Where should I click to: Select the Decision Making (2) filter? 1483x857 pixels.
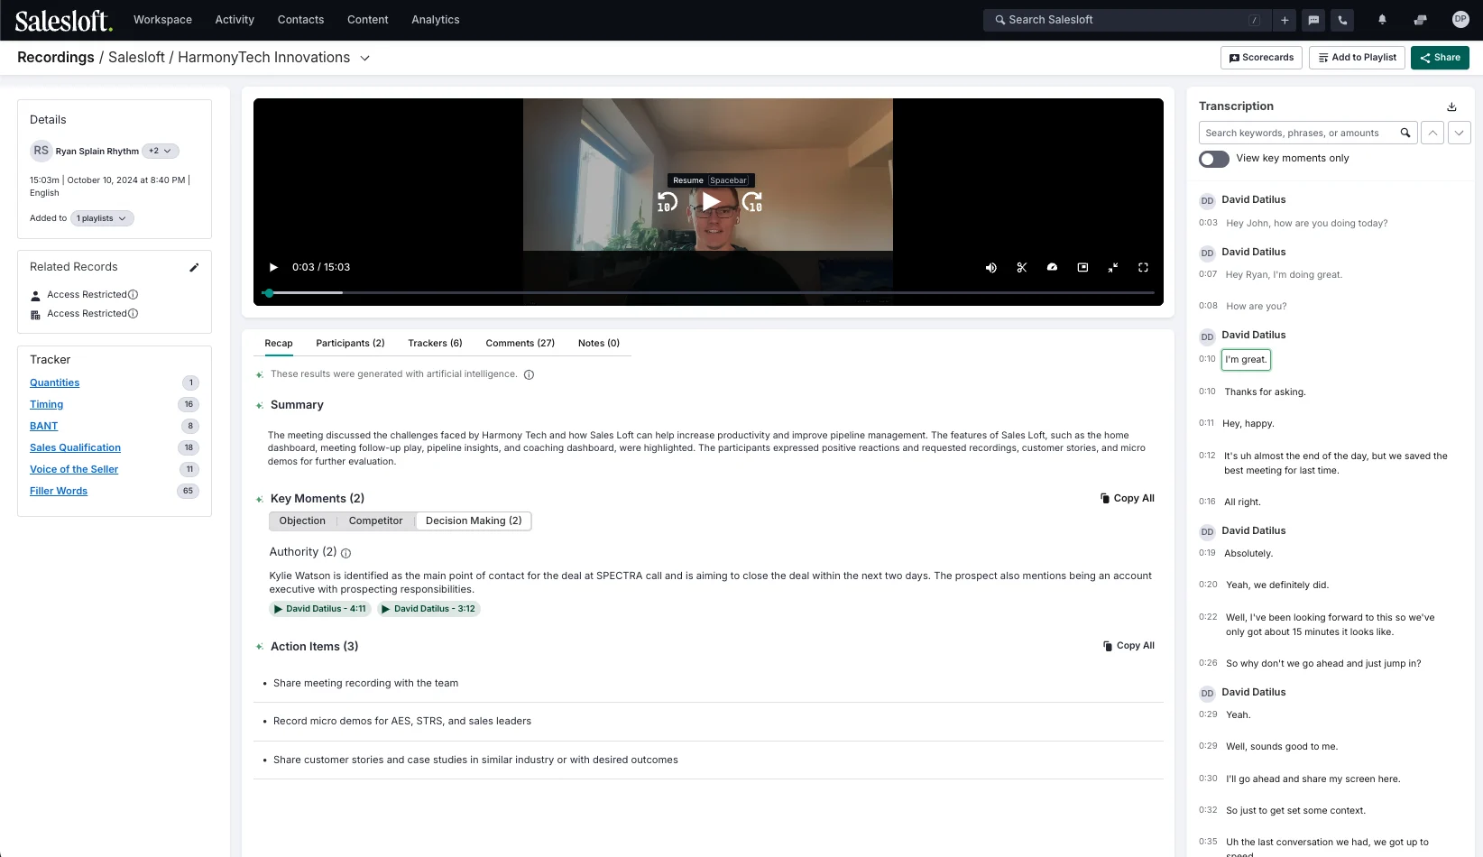[x=474, y=521]
